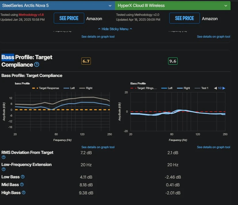Toggle Right series in HyperX chart legend
Viewport: 238px width, 205px height.
(x=183, y=88)
